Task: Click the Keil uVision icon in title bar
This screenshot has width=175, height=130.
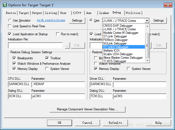Action: point(5,5)
